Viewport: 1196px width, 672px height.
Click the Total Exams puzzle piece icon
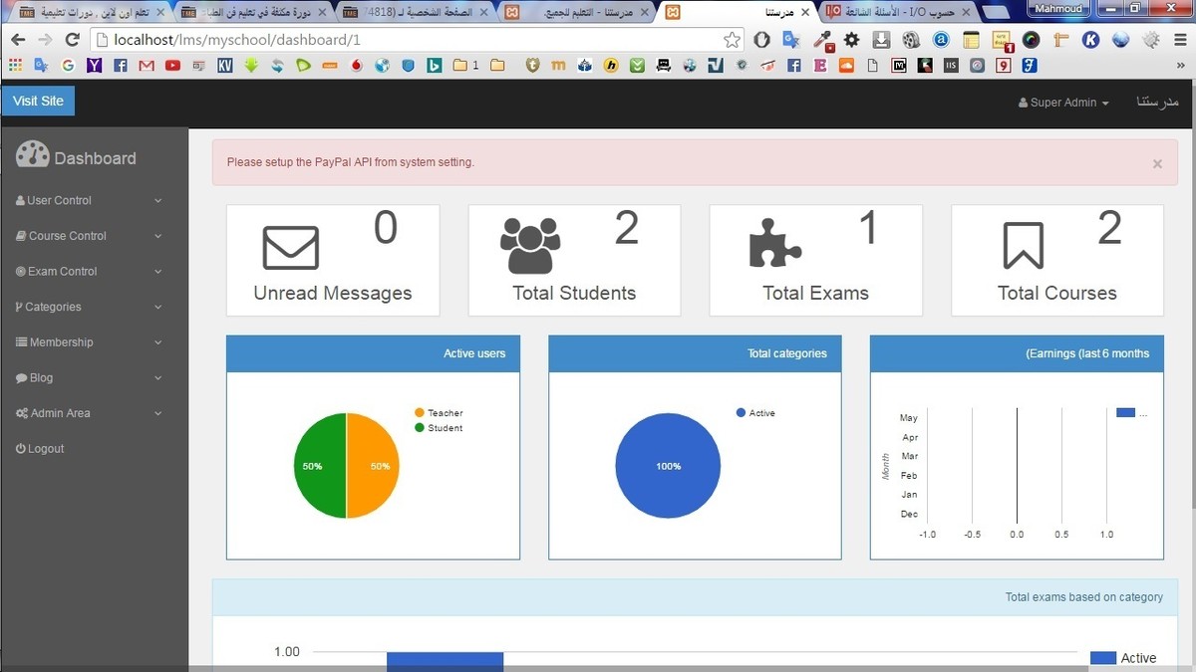(774, 245)
